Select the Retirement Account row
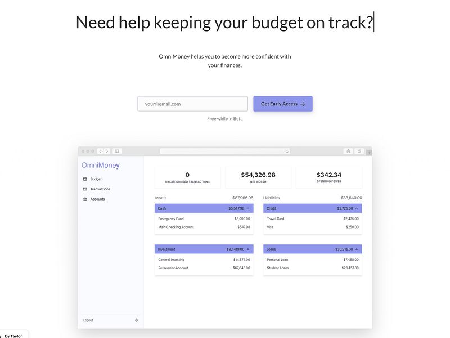The height and width of the screenshot is (338, 450). [204, 268]
